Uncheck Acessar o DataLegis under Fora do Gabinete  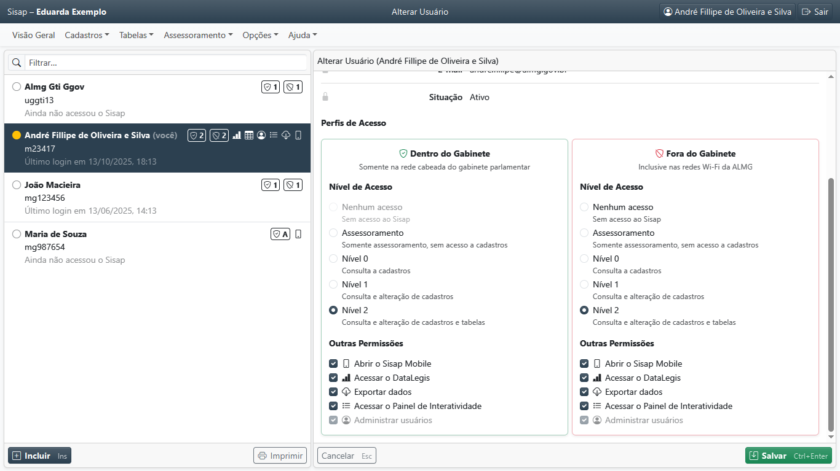pyautogui.click(x=584, y=378)
